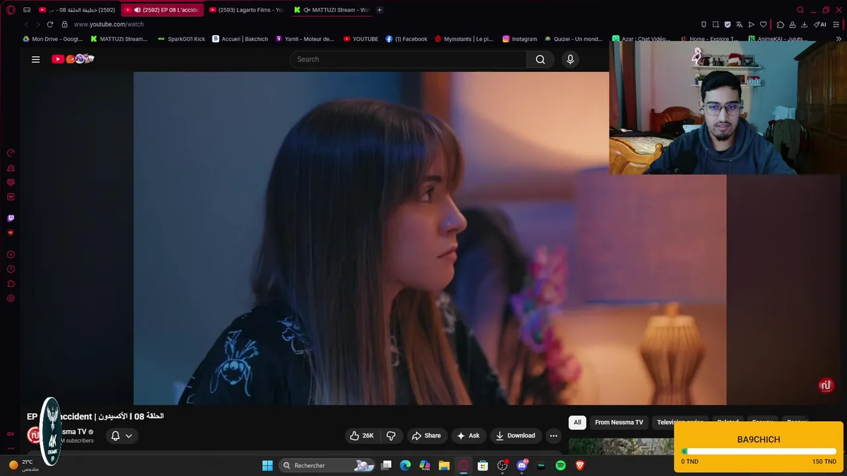Open the Opera main menu logo
This screenshot has width=847, height=476.
[11, 10]
